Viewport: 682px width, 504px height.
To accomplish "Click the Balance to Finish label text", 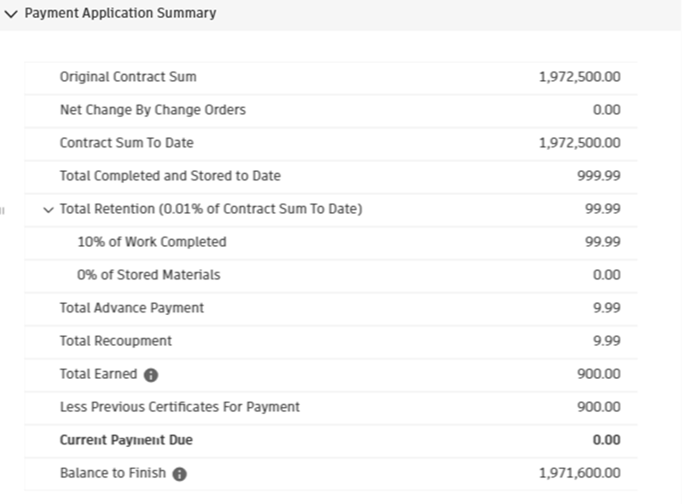I will [113, 473].
